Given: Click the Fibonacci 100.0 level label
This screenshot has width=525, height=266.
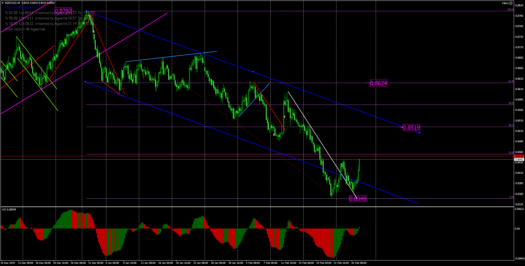Looking at the screenshot, I should pos(510,10).
